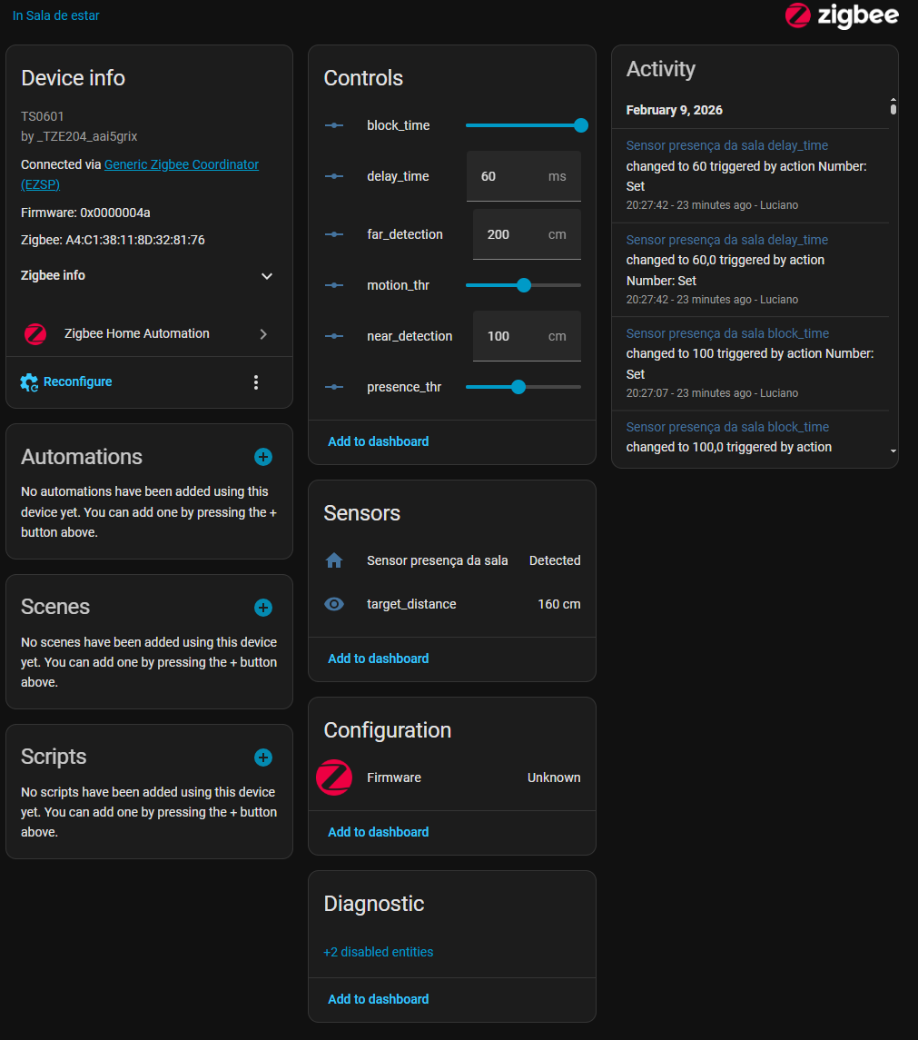
Task: Click the block_time entity icon
Action: click(334, 125)
